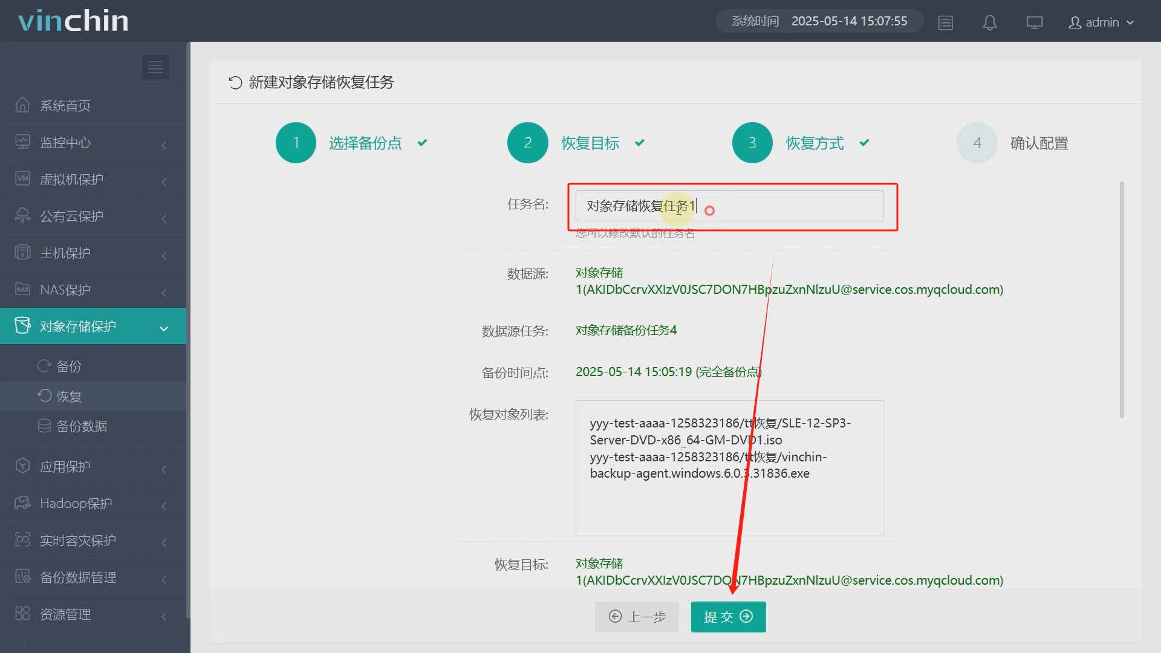Click the grid icon beside 资源管理
This screenshot has height=653, width=1161.
tap(22, 614)
